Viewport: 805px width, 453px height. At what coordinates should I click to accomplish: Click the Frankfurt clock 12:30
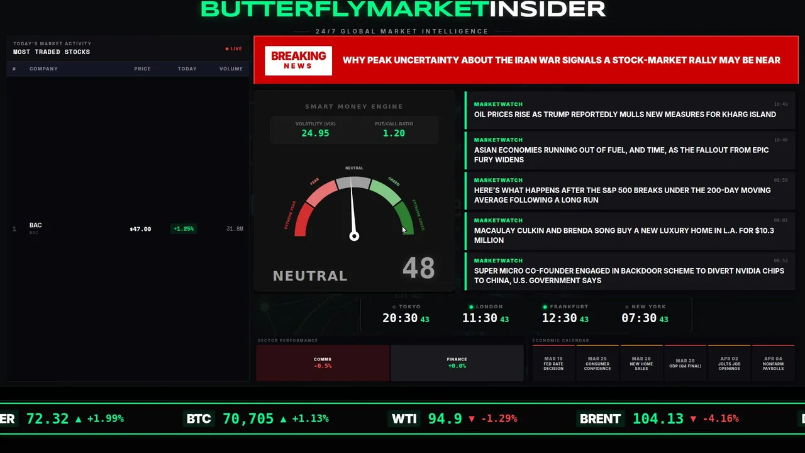[559, 318]
